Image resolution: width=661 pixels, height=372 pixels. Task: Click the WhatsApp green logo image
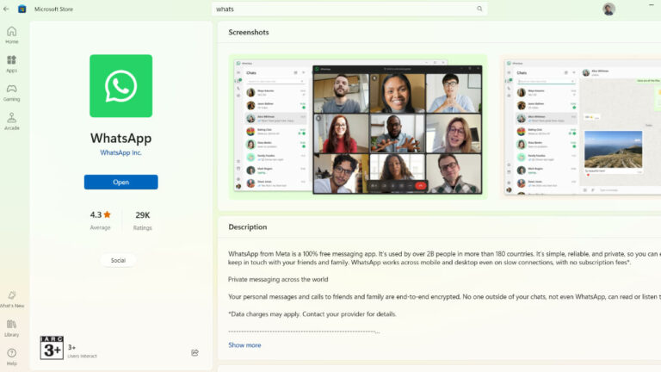click(121, 85)
